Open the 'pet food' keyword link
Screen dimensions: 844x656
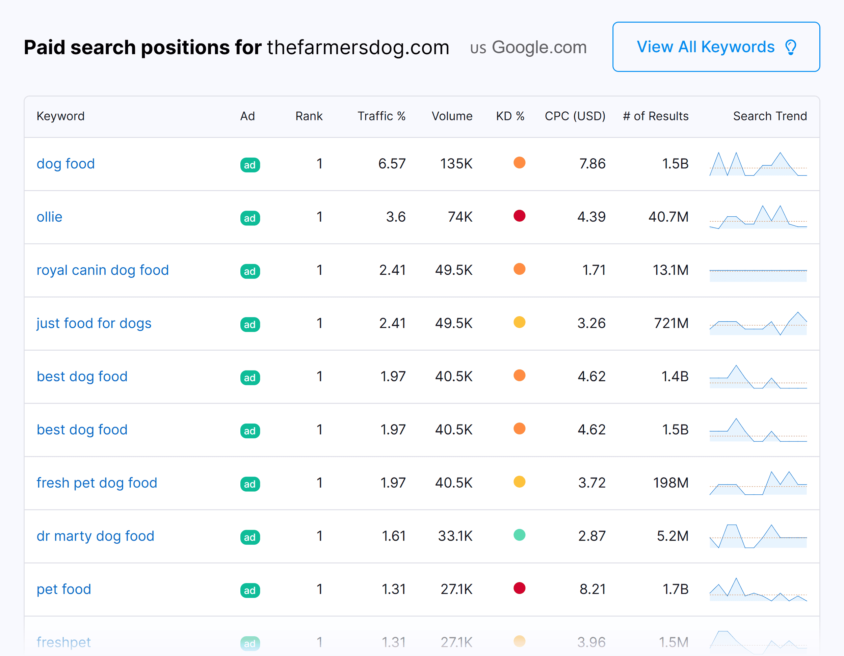pos(64,590)
